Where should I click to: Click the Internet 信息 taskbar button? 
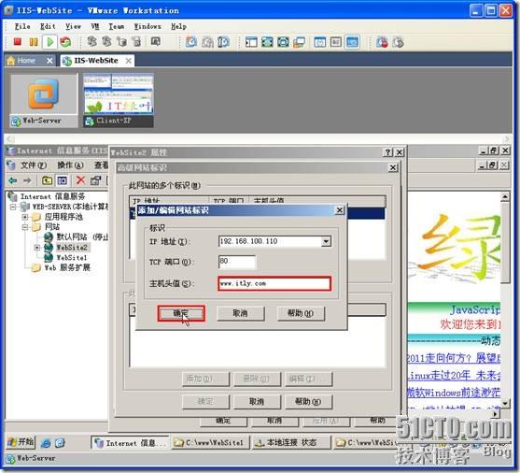[x=130, y=443]
